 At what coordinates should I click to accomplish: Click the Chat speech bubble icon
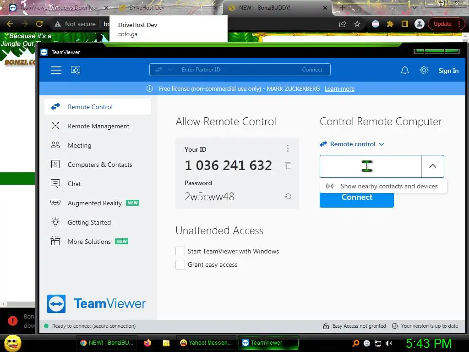[x=55, y=183]
